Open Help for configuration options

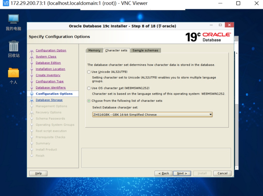(x=38, y=173)
